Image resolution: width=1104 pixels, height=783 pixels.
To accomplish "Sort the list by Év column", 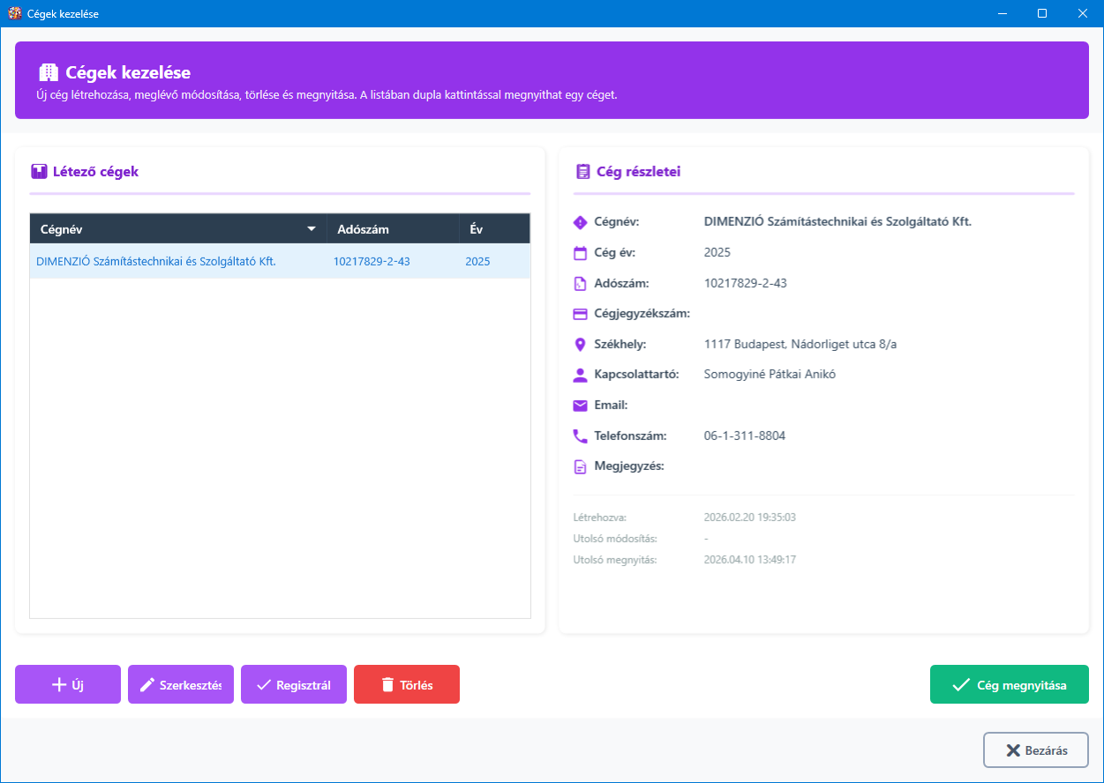I will [x=477, y=229].
